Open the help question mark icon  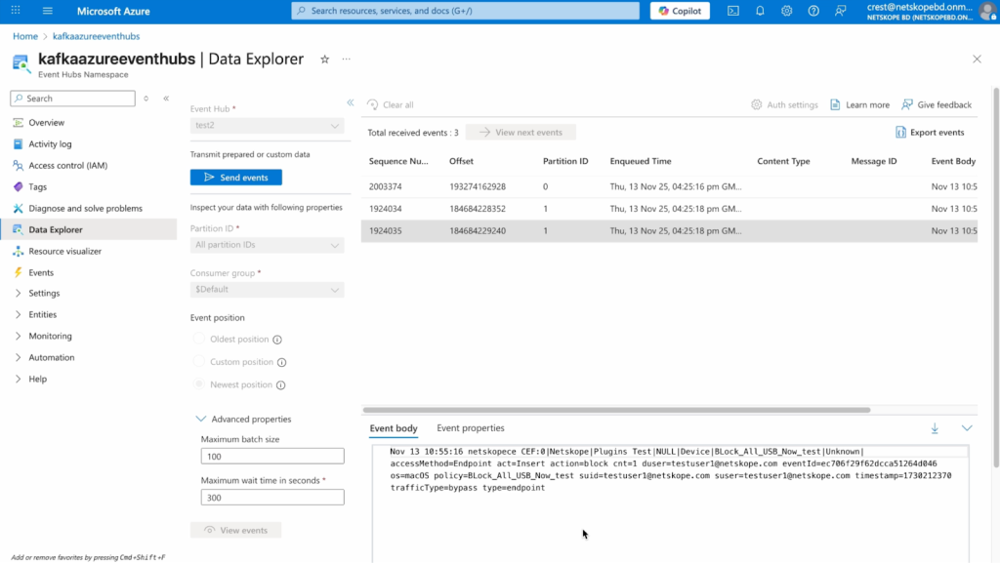pos(813,11)
